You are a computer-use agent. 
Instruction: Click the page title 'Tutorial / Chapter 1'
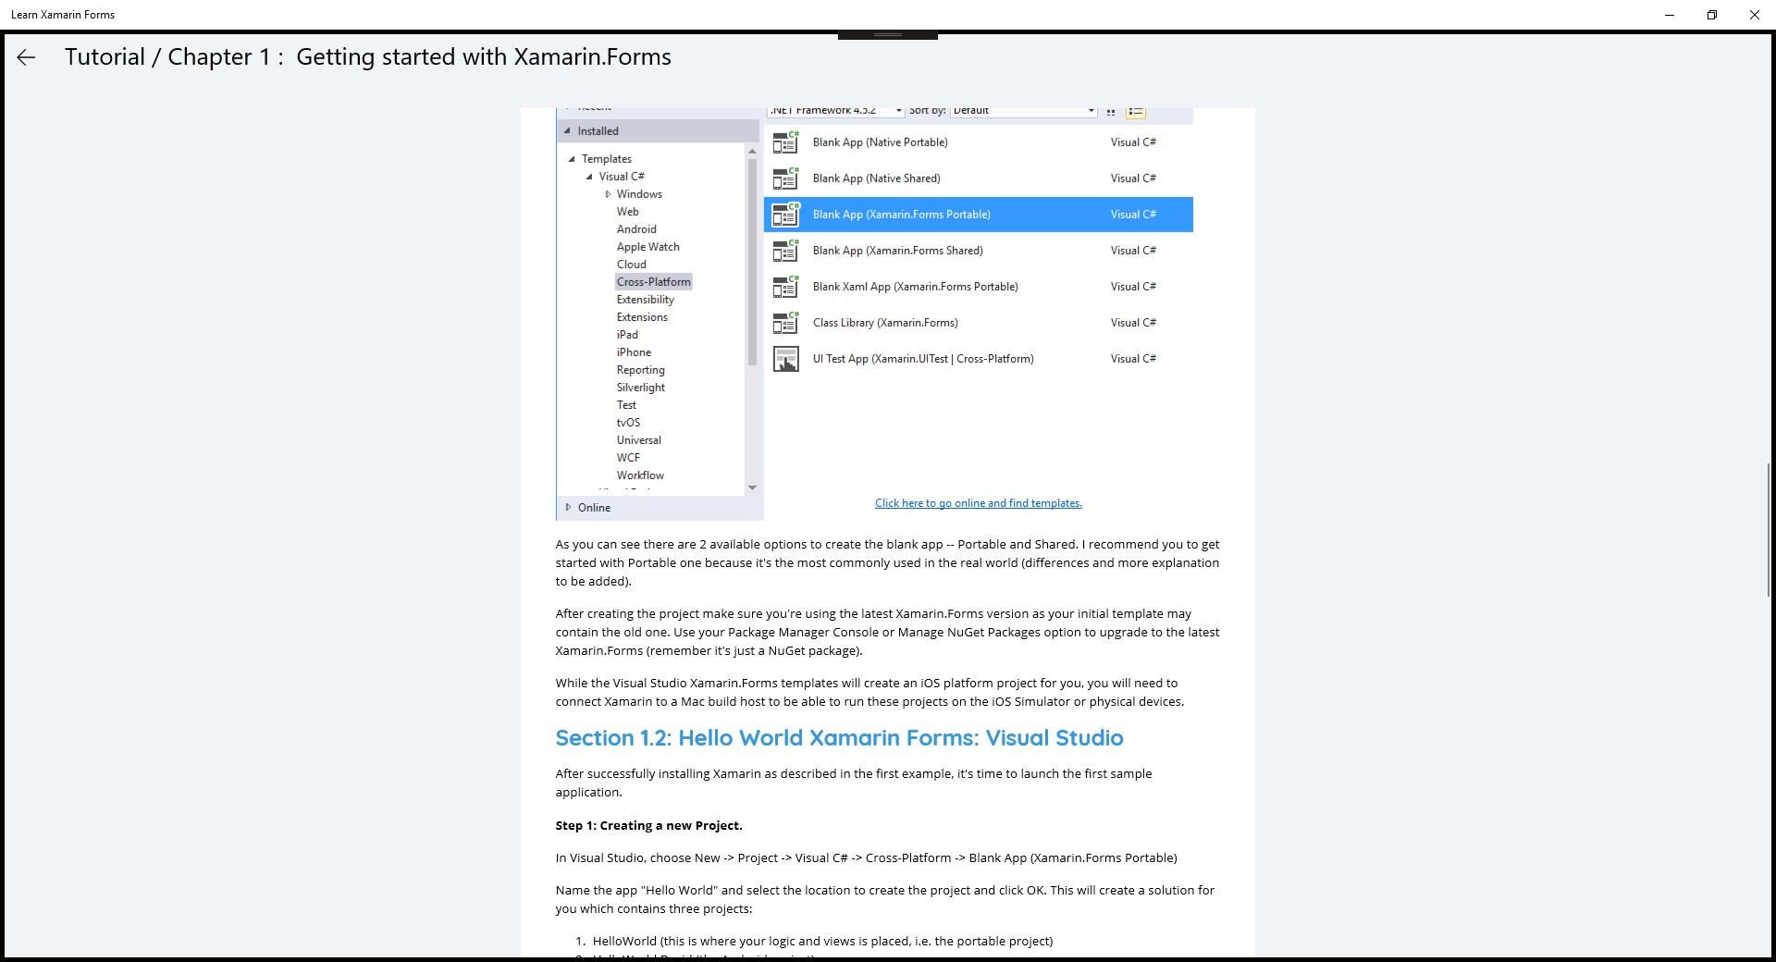click(x=368, y=57)
